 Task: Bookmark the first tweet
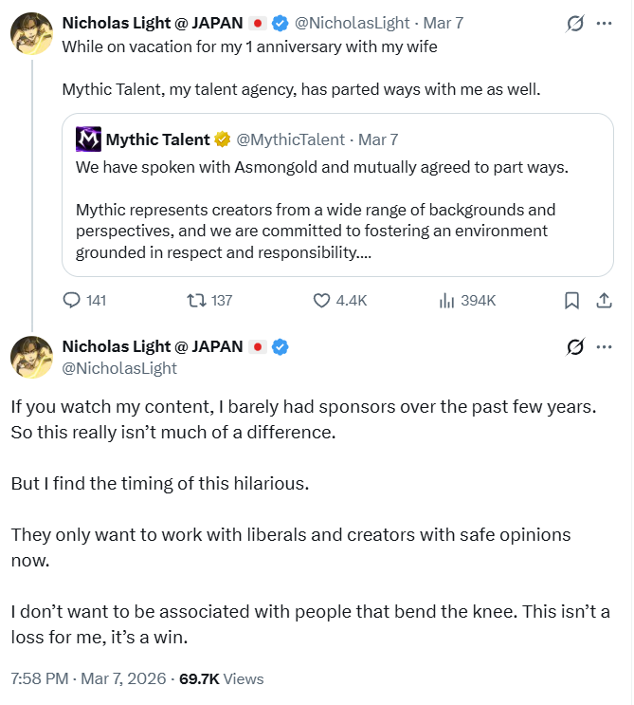571,301
